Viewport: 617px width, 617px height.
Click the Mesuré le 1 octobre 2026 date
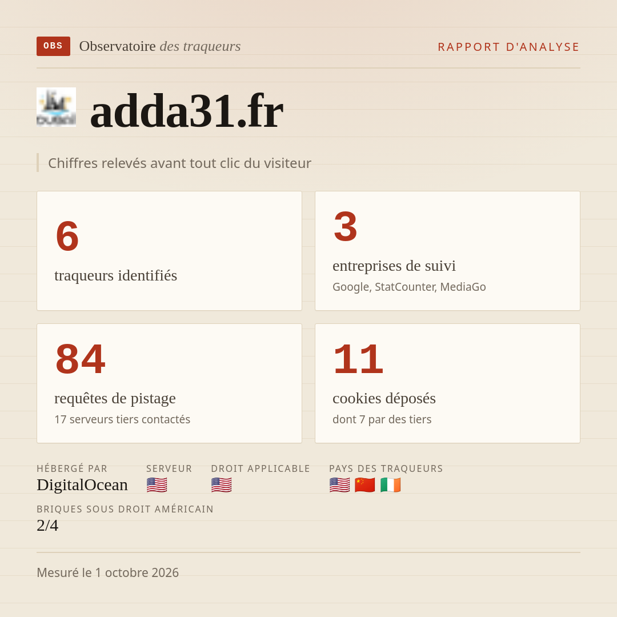[x=108, y=572]
